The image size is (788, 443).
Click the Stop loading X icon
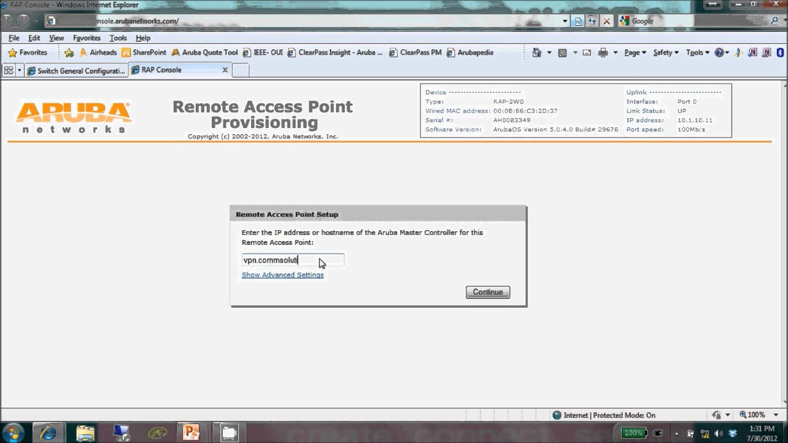[x=606, y=21]
